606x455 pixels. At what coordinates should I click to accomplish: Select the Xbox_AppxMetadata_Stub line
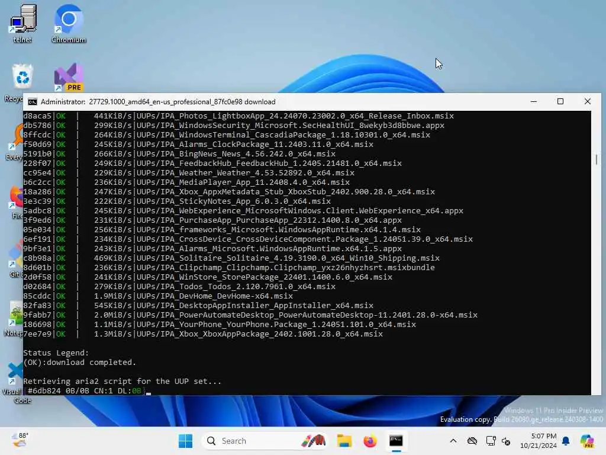229,191
